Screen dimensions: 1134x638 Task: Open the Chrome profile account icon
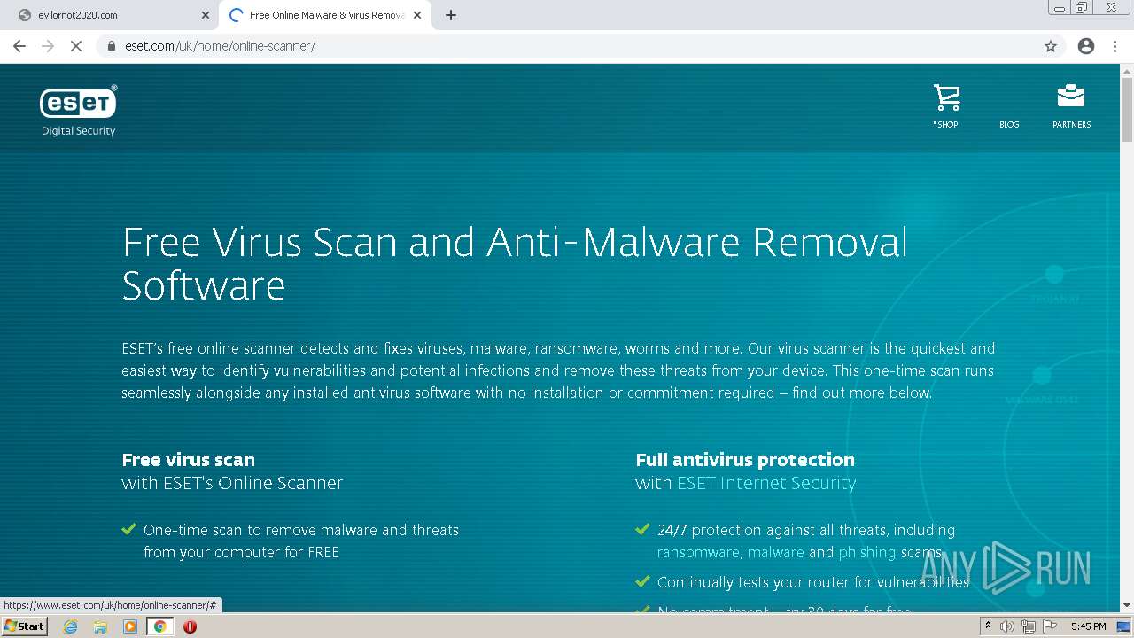1086,46
